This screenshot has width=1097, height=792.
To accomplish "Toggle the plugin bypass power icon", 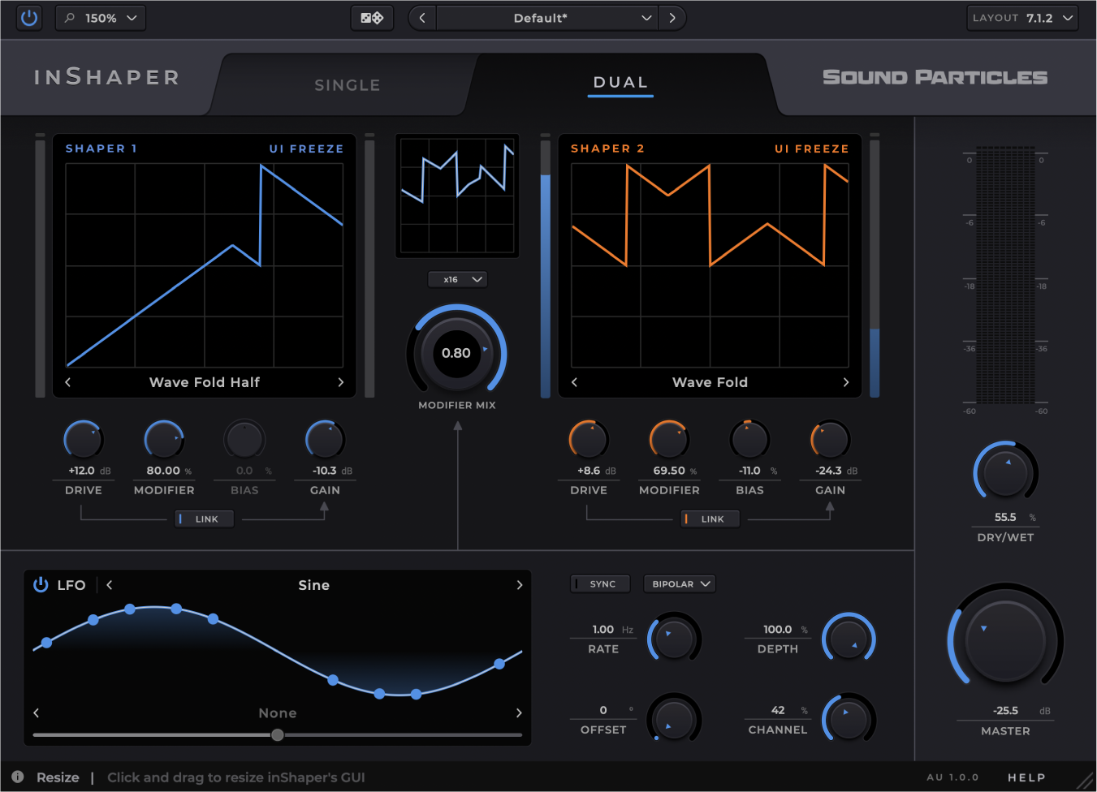I will pyautogui.click(x=29, y=18).
